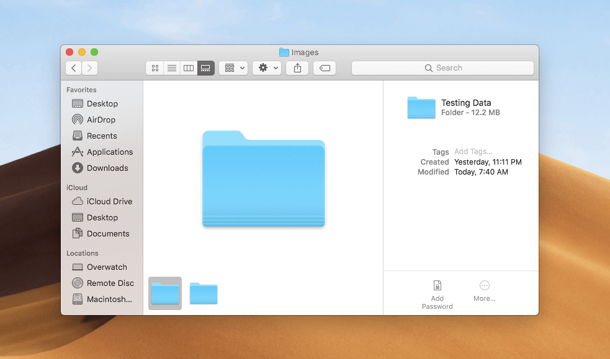The image size is (610, 359).
Task: Switch to list view in toolbar
Action: [172, 68]
